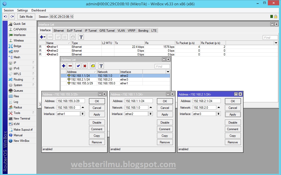Click the Redo arrow icon

(x=12, y=17)
